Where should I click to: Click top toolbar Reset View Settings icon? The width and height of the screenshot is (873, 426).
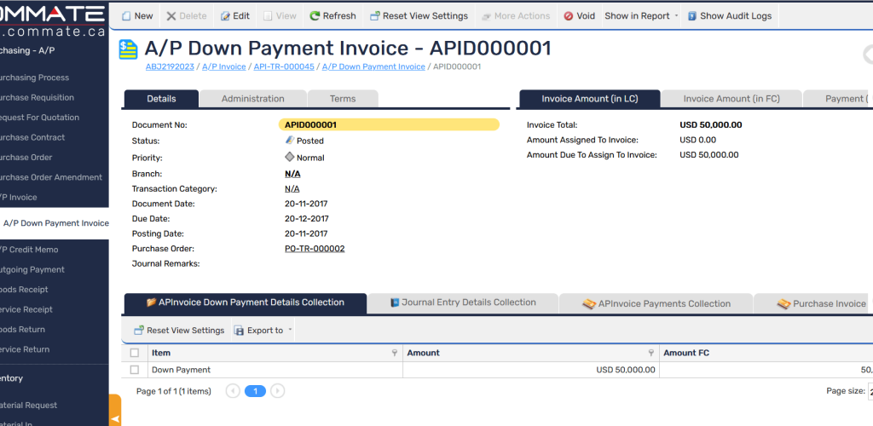click(x=375, y=16)
